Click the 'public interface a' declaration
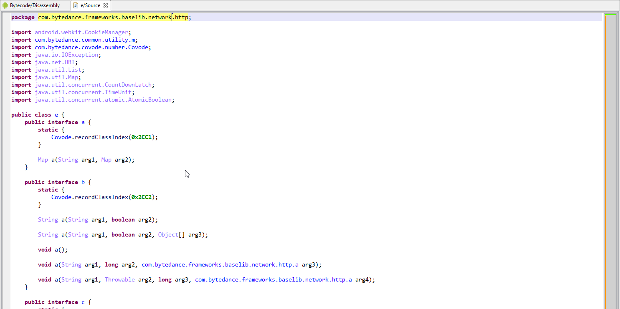This screenshot has width=620, height=309. (55, 122)
